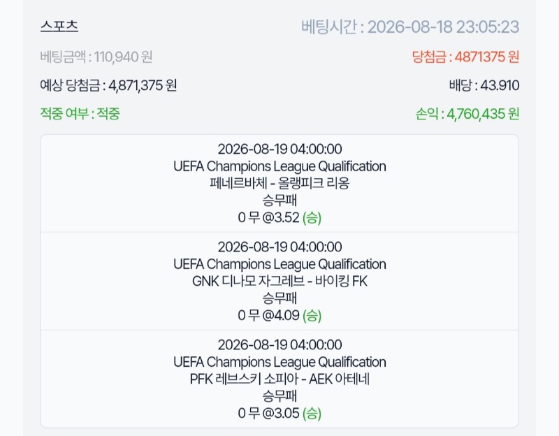Click the third match's league name
Screen dimensions: 559x436
click(279, 362)
